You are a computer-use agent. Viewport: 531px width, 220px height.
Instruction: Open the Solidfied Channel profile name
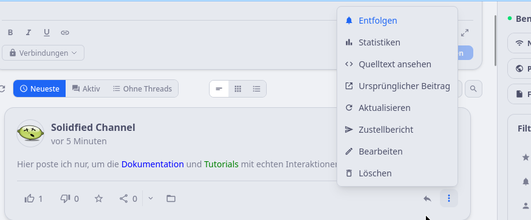coord(93,127)
